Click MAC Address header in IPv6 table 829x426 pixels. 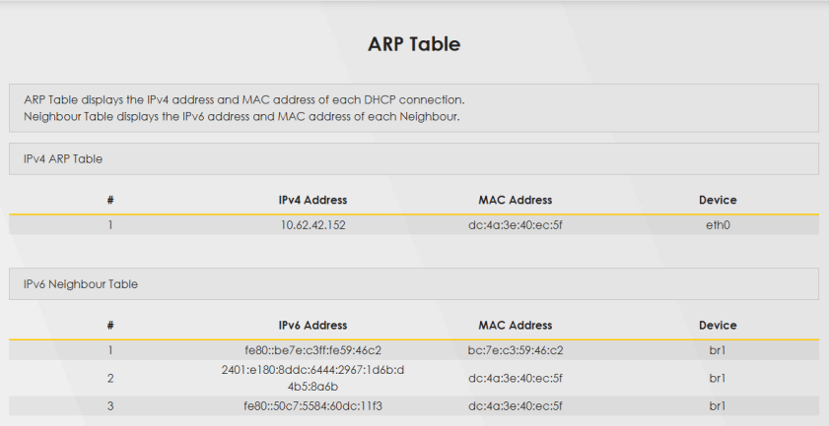(515, 326)
